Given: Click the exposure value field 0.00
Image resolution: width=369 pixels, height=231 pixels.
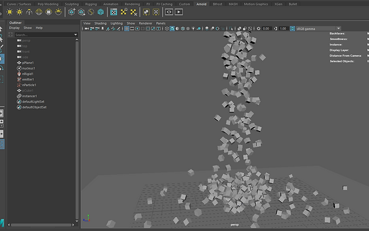Looking at the screenshot, I should (266, 29).
